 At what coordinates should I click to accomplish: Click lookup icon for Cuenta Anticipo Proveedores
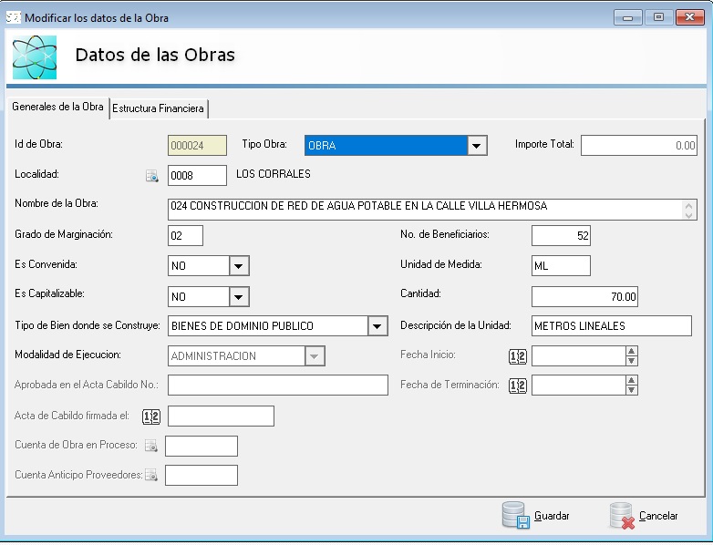(151, 475)
